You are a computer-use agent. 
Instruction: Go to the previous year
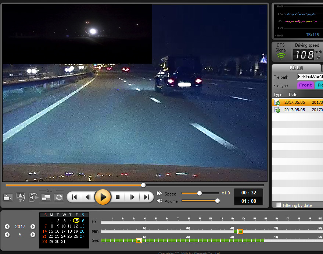click(x=7, y=226)
